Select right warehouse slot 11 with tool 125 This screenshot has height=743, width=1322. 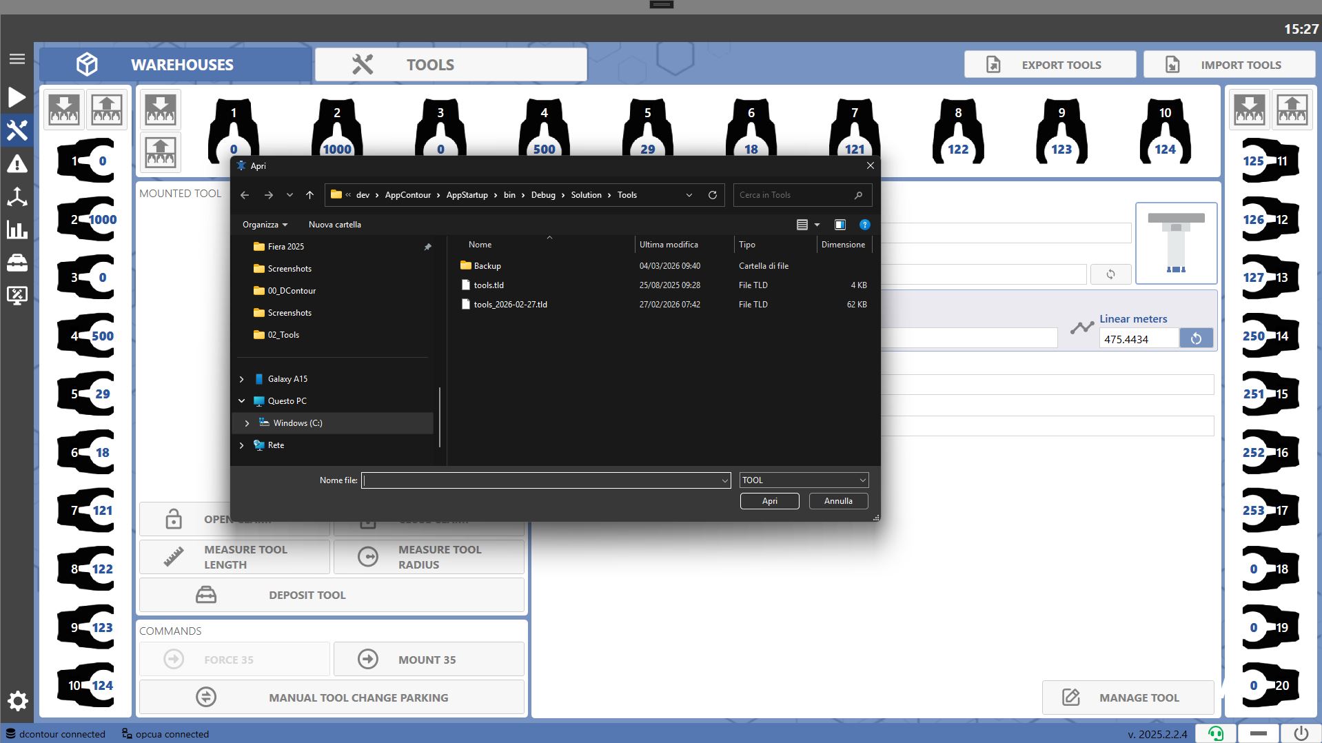pos(1270,161)
